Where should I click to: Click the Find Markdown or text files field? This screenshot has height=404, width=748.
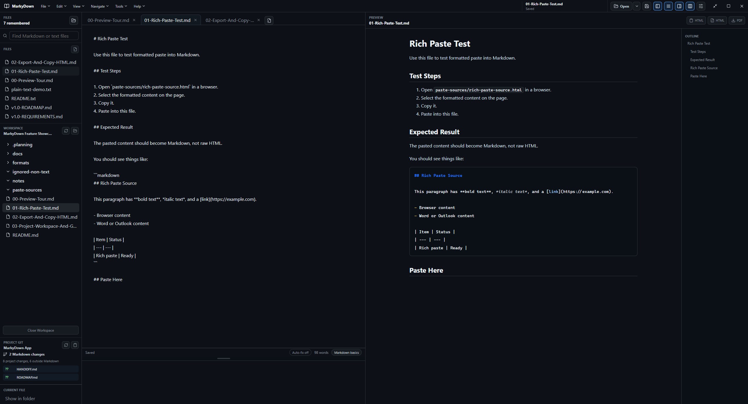(44, 36)
